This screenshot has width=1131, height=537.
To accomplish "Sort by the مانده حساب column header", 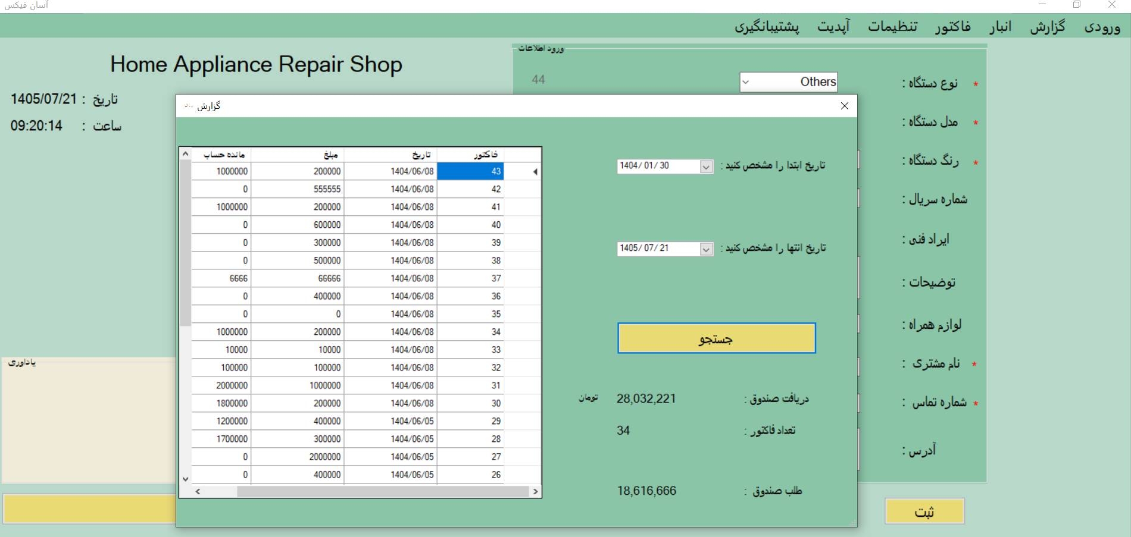I will pos(221,155).
